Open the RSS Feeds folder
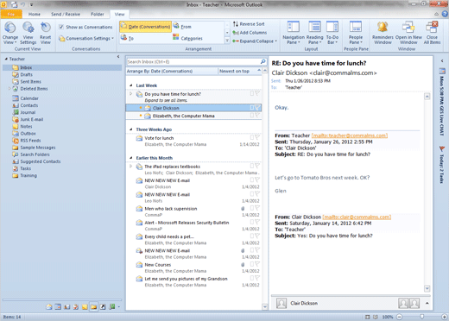The width and height of the screenshot is (449, 321). click(x=27, y=141)
